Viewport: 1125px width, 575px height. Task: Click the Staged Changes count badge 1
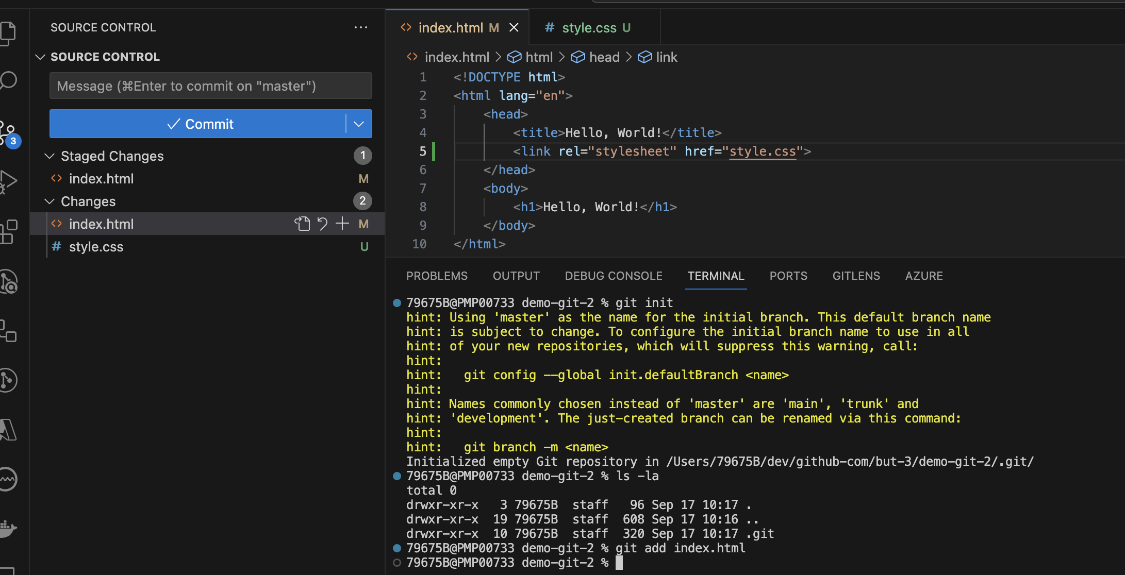(363, 156)
